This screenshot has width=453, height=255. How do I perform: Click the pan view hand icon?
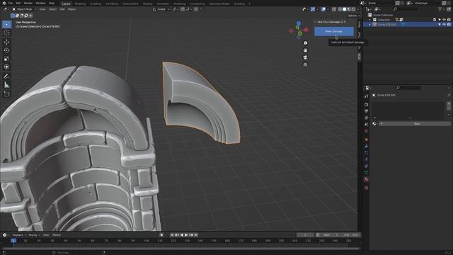[x=305, y=50]
